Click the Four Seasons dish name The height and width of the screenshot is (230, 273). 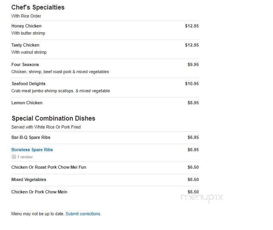25,64
